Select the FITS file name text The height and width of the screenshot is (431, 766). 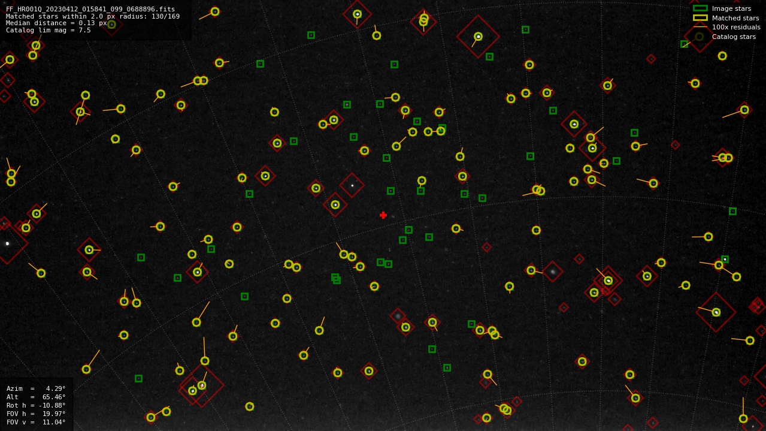click(90, 10)
